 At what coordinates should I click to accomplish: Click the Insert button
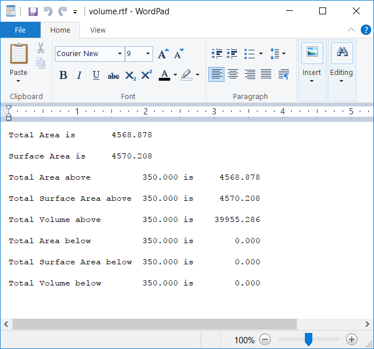[312, 63]
